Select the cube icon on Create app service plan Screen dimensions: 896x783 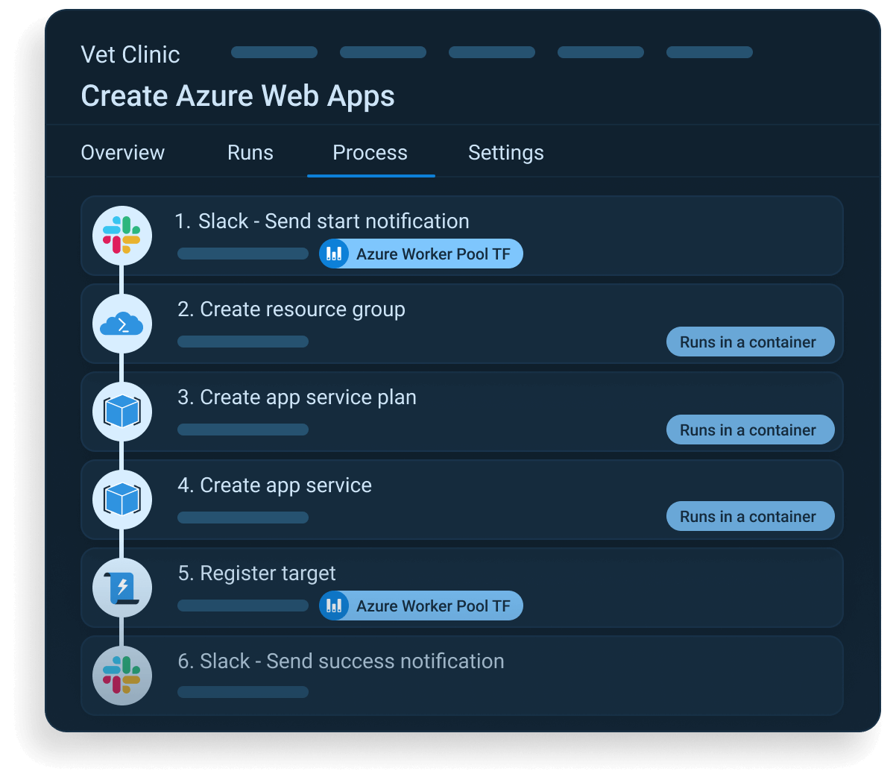pos(122,412)
